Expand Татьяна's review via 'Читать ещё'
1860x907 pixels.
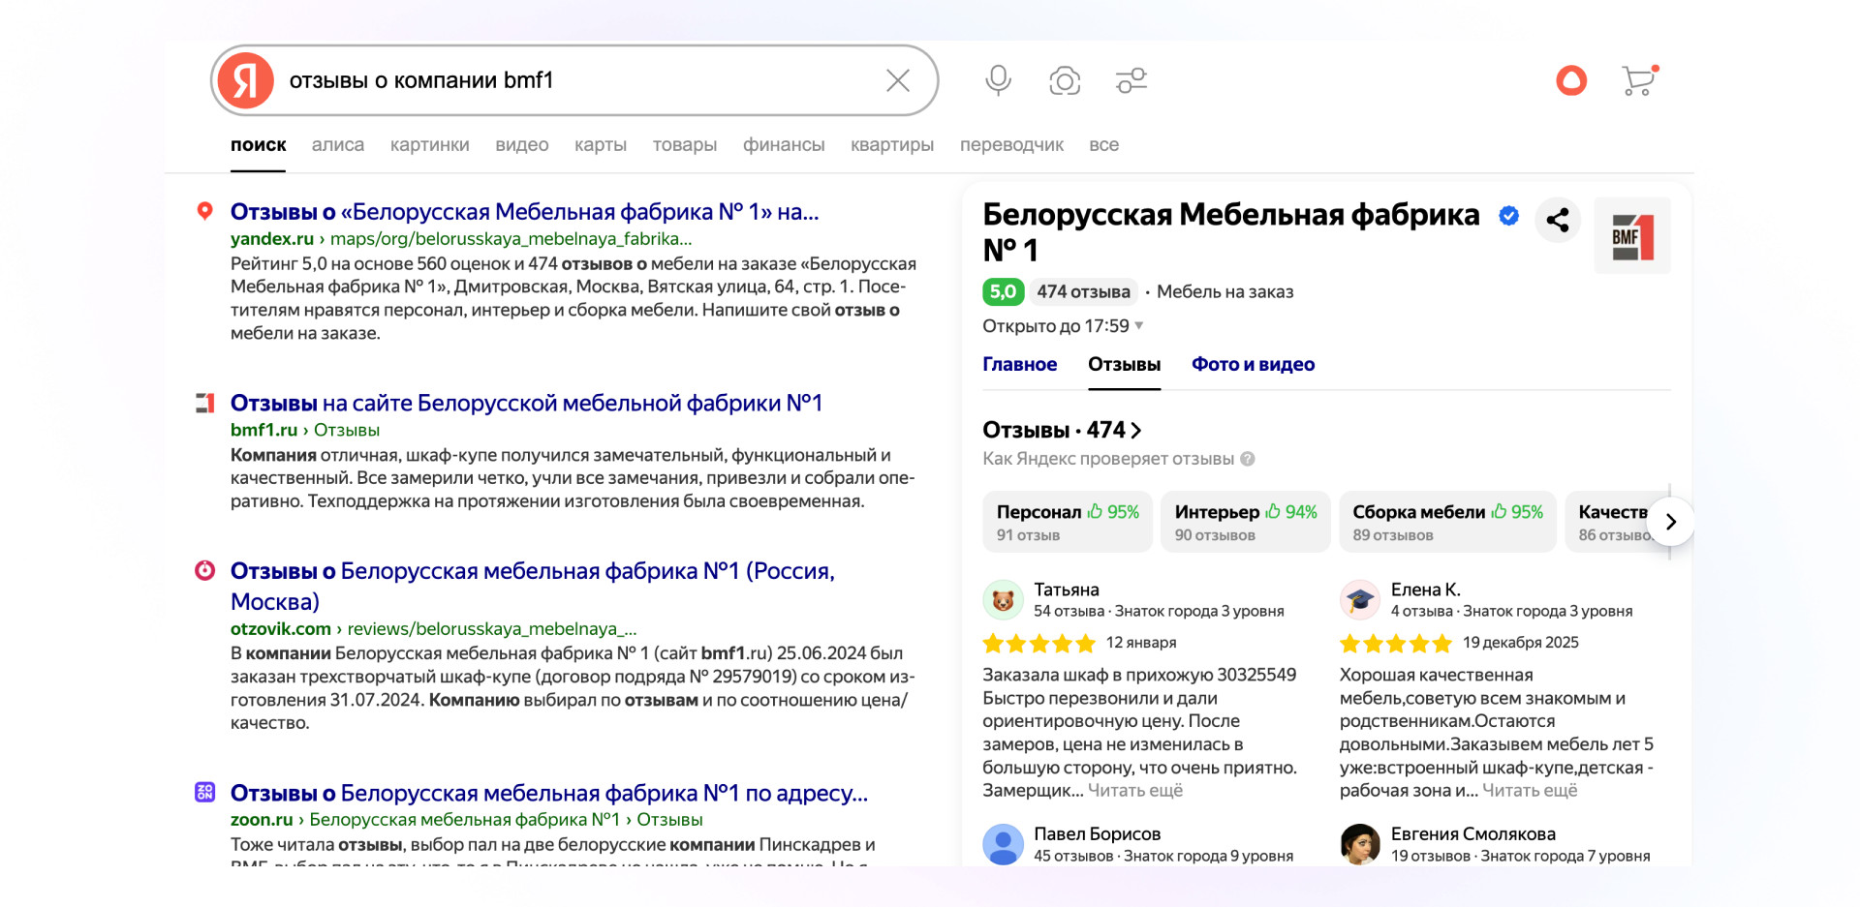[x=1135, y=791]
